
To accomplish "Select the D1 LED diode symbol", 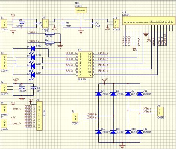I will (x=33, y=48).
